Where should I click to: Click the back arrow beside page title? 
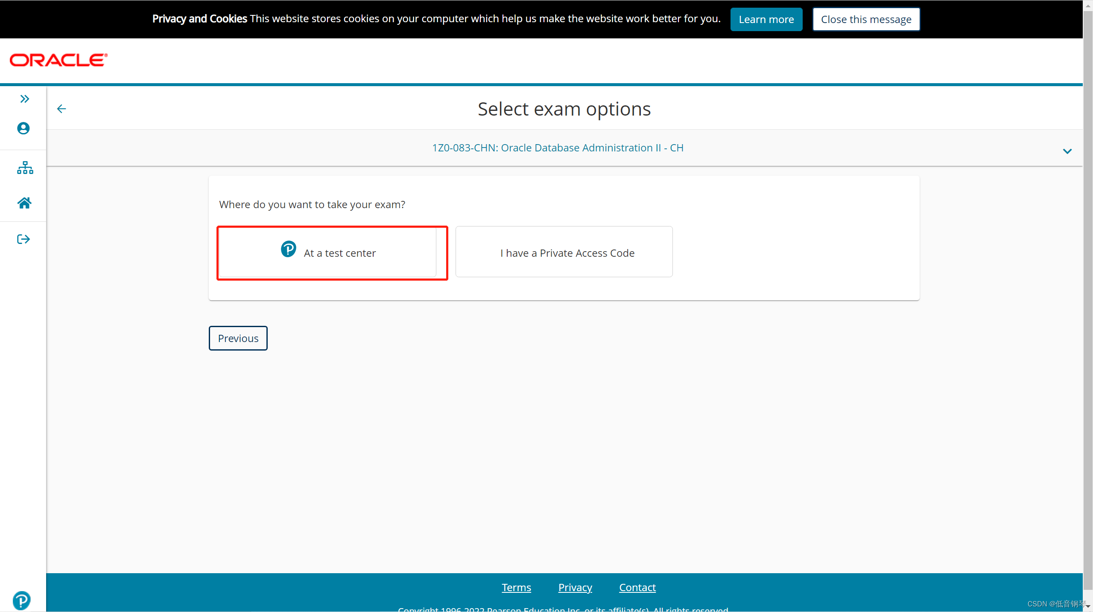pos(61,109)
